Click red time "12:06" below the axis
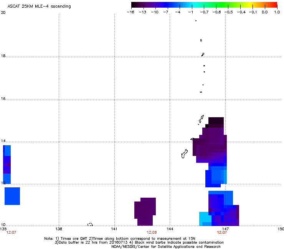Viewport: 284px width, 249px height. coord(152,233)
